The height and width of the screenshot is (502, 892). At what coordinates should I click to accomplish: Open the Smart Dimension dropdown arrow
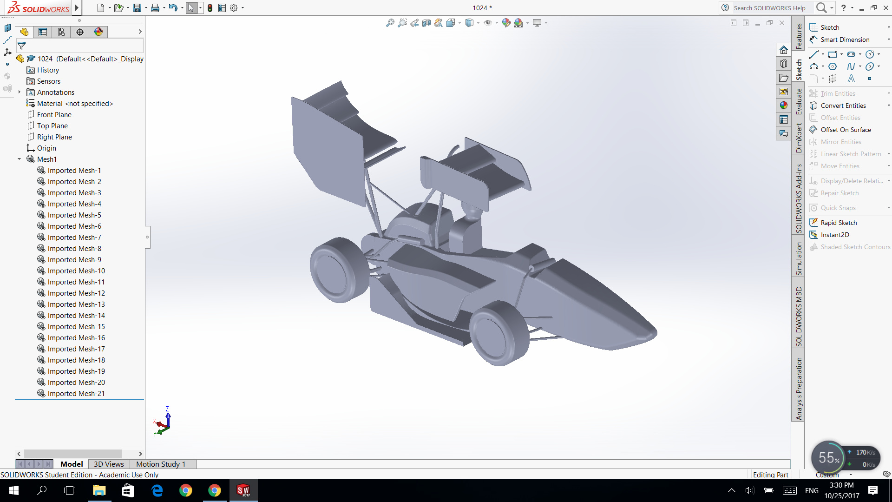coord(888,40)
